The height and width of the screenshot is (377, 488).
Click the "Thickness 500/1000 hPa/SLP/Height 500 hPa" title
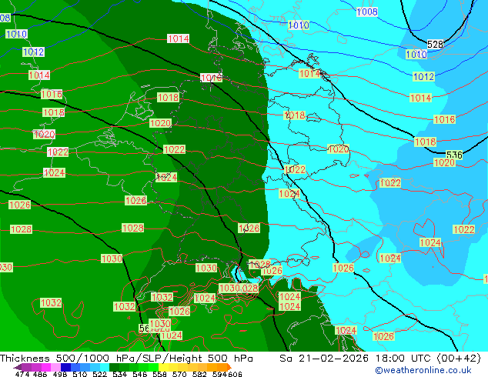click(126, 359)
